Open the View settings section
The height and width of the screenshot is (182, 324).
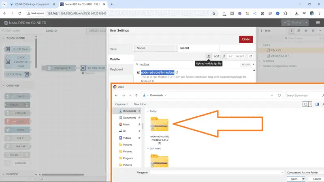click(x=113, y=49)
